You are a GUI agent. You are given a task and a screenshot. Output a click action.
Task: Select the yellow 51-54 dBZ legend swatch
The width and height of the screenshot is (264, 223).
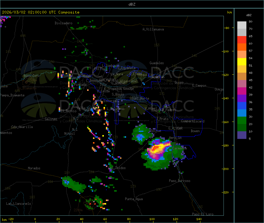(242, 62)
